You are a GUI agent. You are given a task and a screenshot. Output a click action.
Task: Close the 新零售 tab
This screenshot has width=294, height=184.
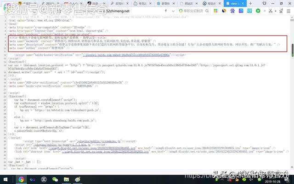(174, 4)
